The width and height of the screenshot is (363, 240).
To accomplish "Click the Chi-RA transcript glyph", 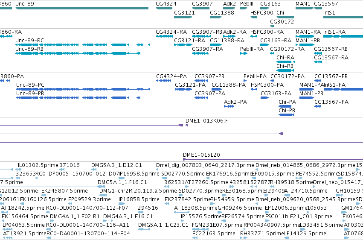I will tap(286, 62).
